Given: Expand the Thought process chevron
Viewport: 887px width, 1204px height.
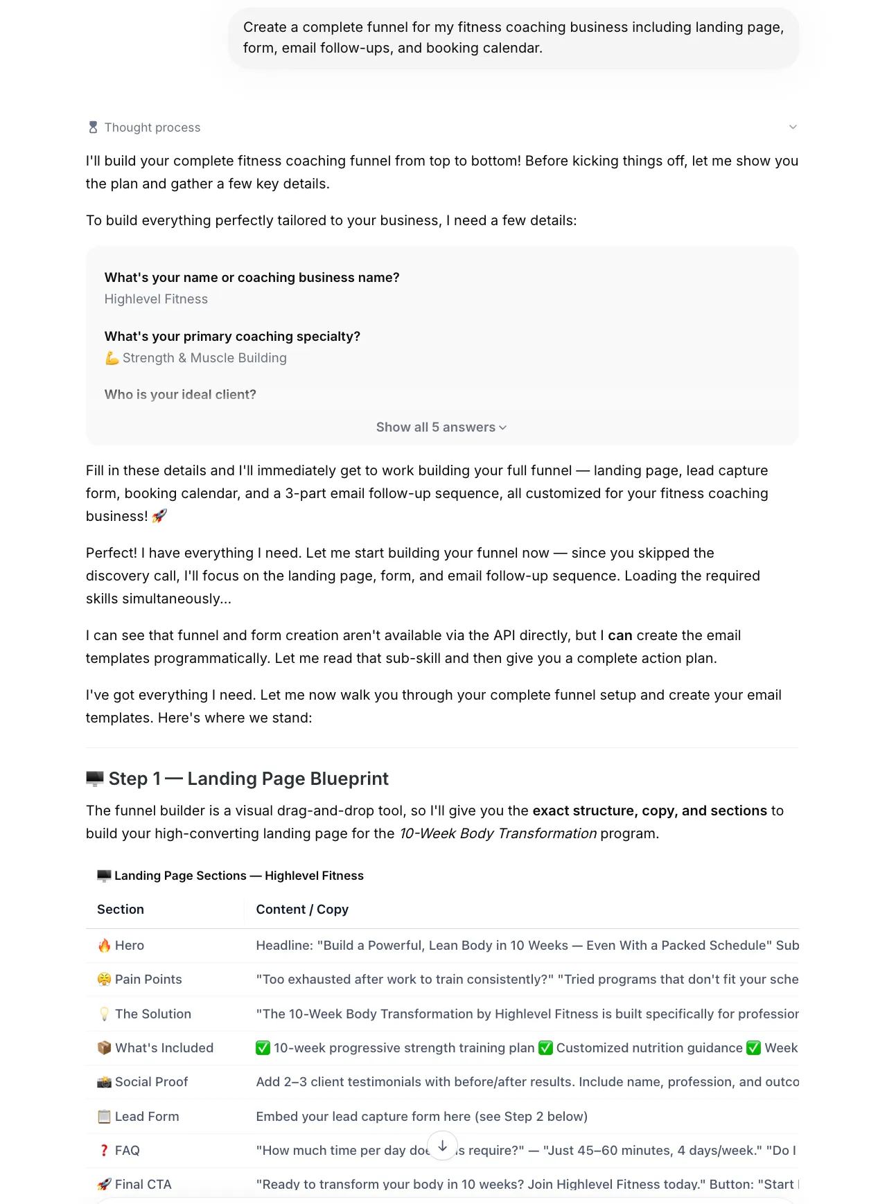Looking at the screenshot, I should coord(793,127).
